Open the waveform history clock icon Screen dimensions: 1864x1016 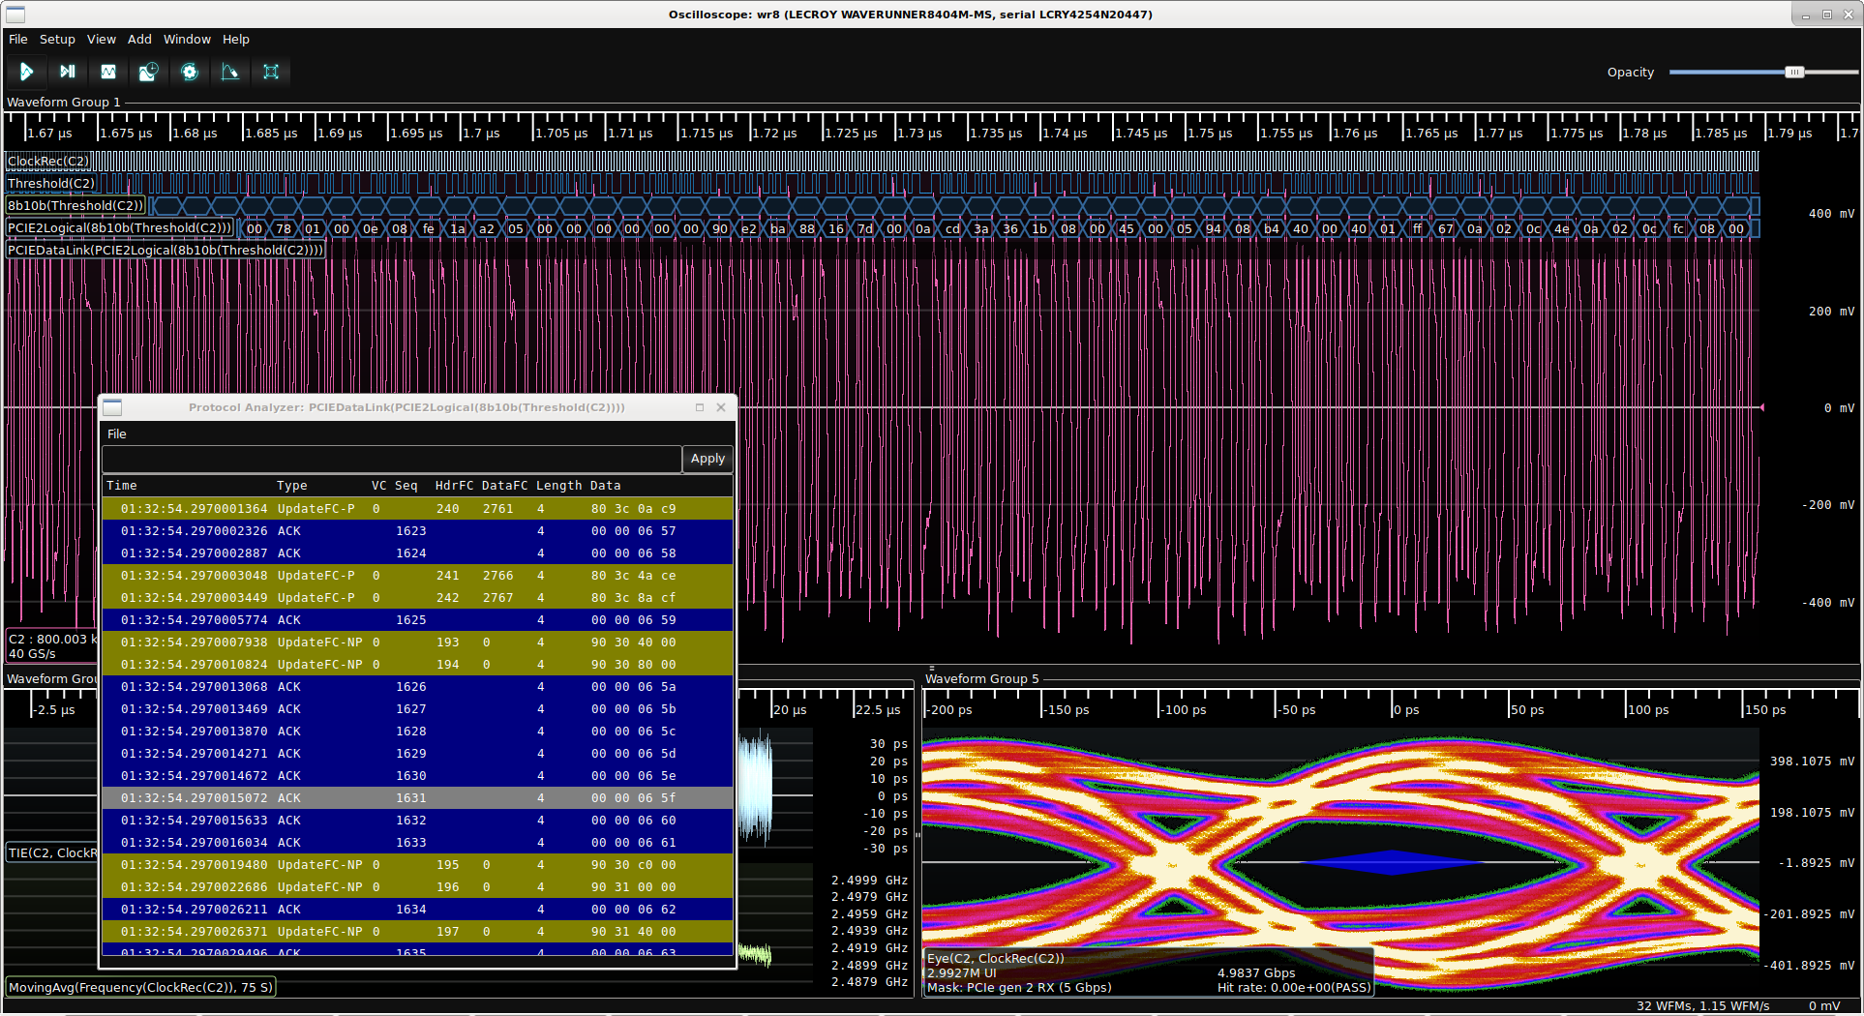pos(148,72)
